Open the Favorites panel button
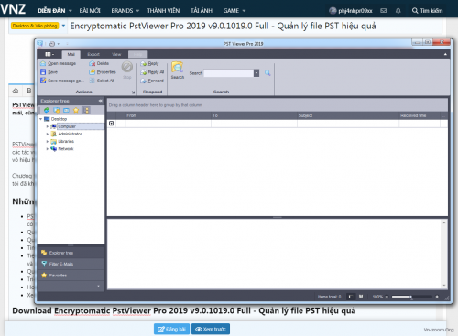Viewport: 458px width, 336px height. (71, 276)
